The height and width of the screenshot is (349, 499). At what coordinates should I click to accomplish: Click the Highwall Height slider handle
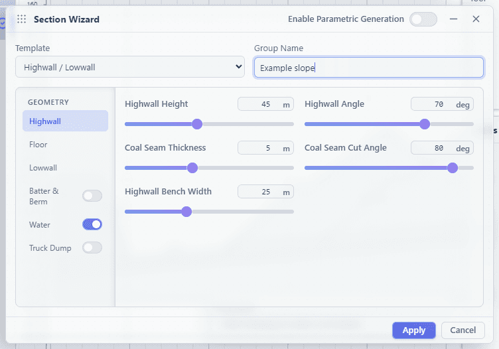pyautogui.click(x=197, y=124)
